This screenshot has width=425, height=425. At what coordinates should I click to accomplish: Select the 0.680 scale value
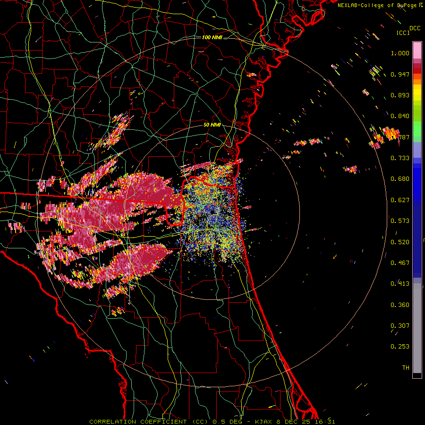pyautogui.click(x=400, y=179)
